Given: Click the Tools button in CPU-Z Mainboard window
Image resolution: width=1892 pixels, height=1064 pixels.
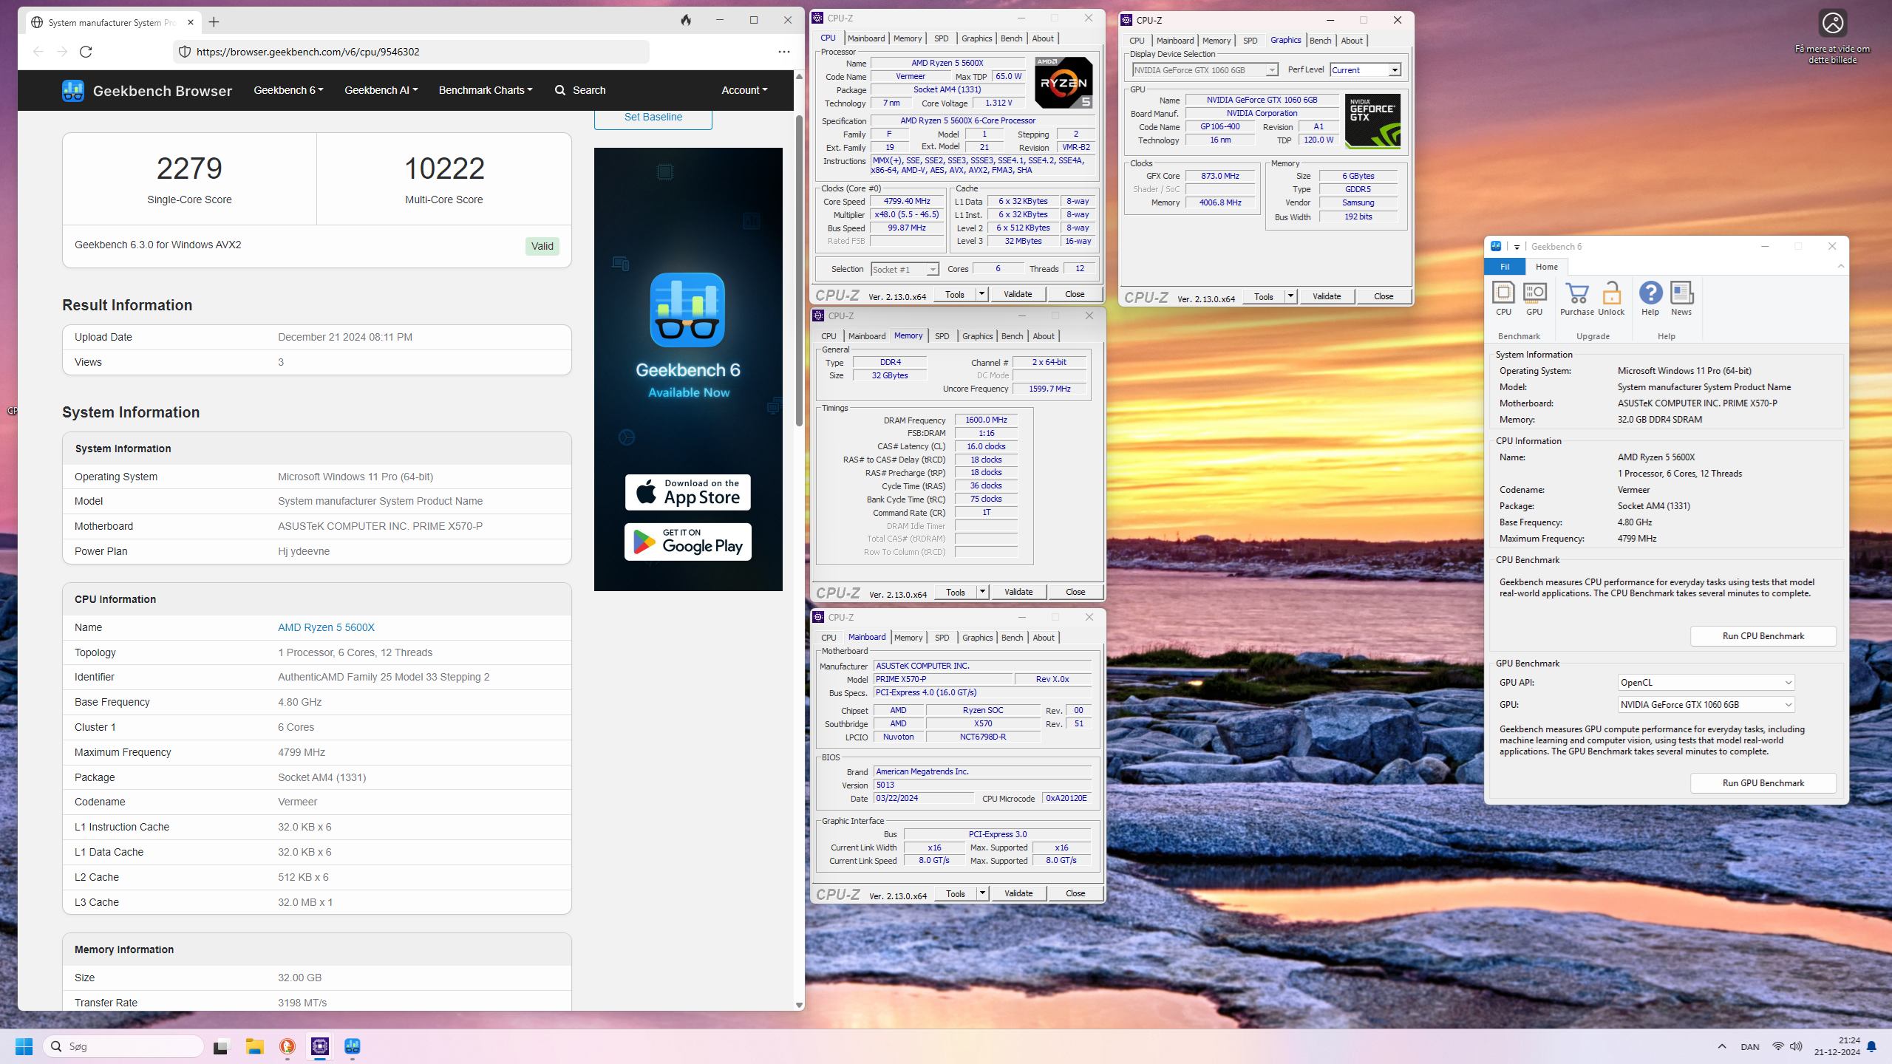Looking at the screenshot, I should [955, 893].
